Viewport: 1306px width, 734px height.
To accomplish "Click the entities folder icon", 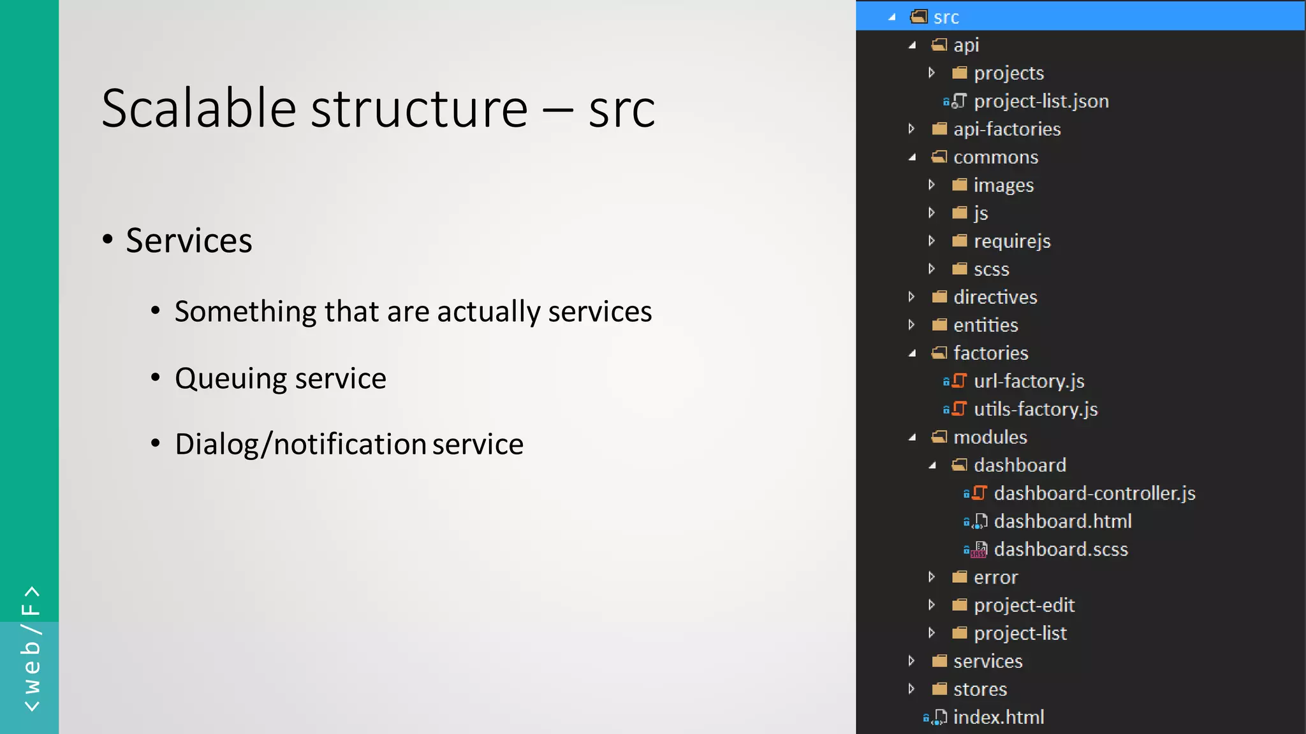I will 939,325.
